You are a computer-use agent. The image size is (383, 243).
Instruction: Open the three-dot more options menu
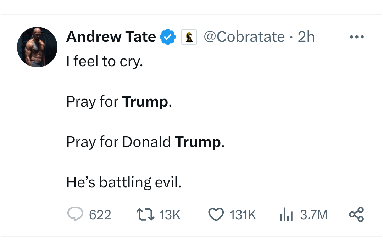coord(356,37)
